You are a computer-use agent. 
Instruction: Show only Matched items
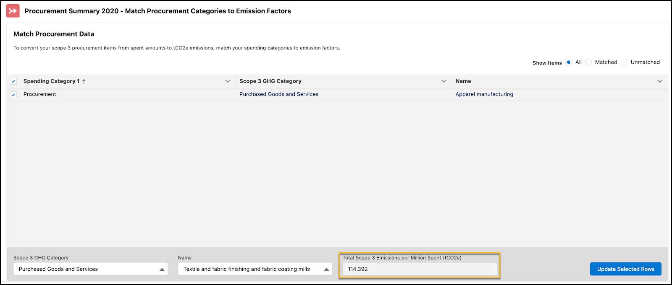tap(588, 62)
